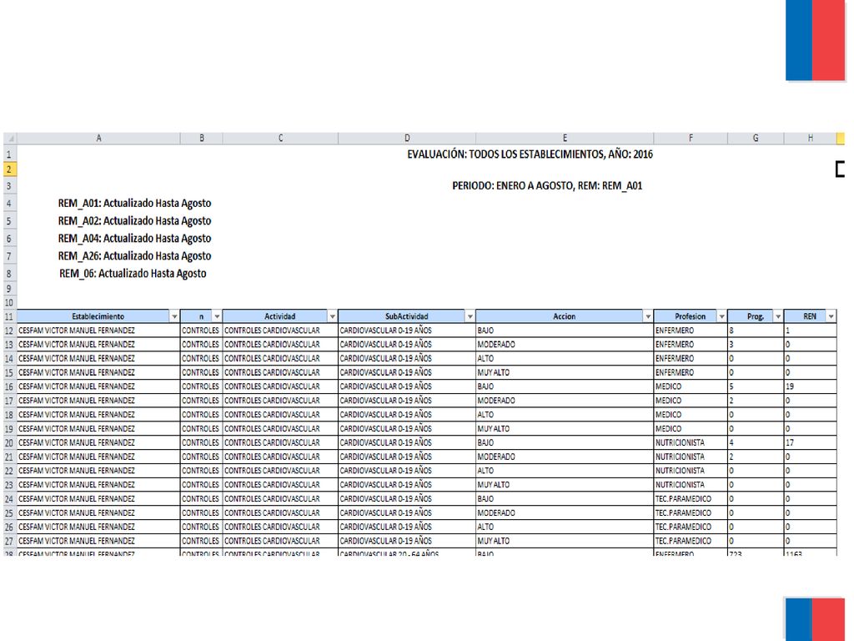Screen dimensions: 854x641
Task: Click the MODERADO cell in row 25
Action: (x=565, y=513)
